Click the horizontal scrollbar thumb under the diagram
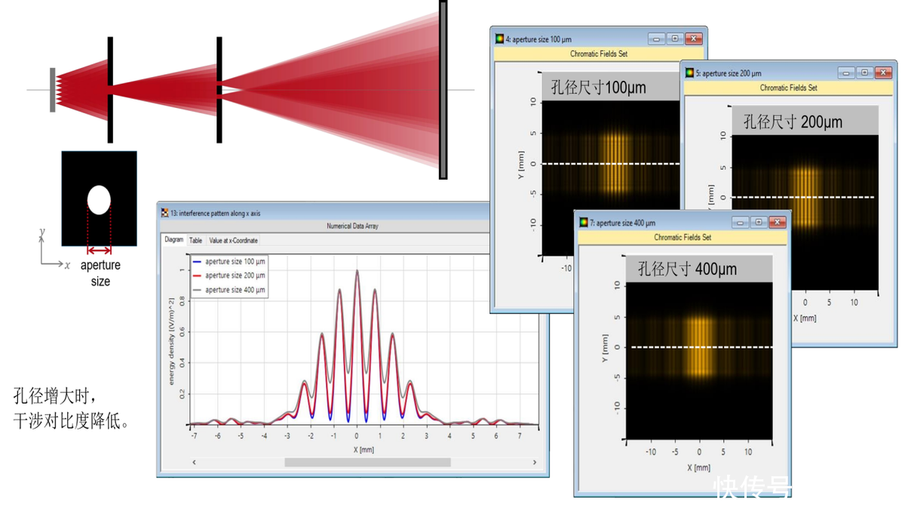 point(367,462)
